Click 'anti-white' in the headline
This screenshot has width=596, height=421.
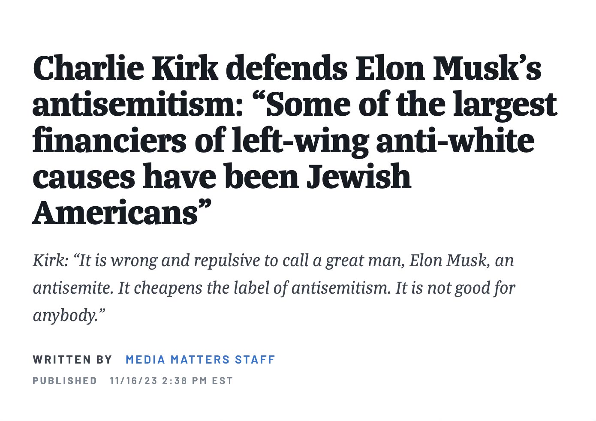click(455, 141)
